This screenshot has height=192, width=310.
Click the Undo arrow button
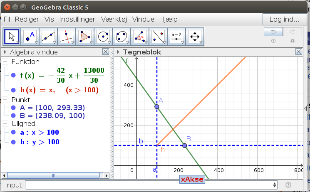[x=273, y=32]
